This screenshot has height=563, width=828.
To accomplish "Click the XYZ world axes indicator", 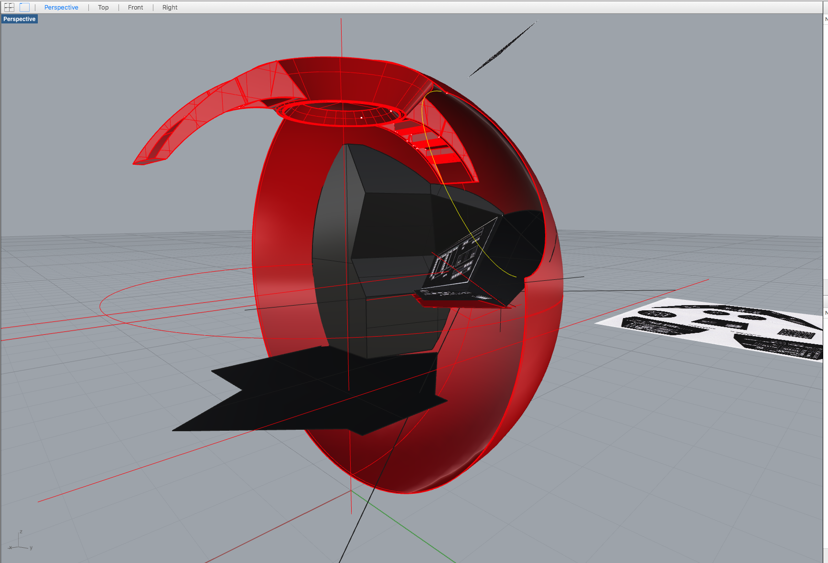I will 21,542.
